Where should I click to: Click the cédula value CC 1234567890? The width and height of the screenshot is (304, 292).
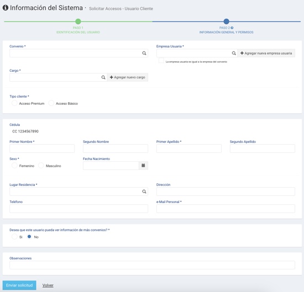pyautogui.click(x=25, y=131)
